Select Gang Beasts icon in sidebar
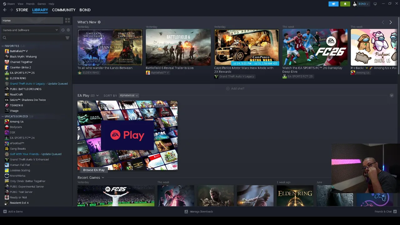The width and height of the screenshot is (400, 225). 7,149
